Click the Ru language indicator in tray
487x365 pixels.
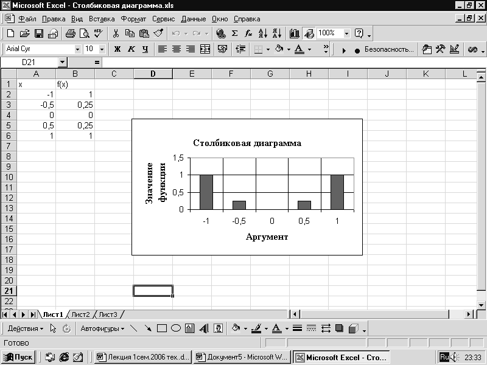pos(444,357)
